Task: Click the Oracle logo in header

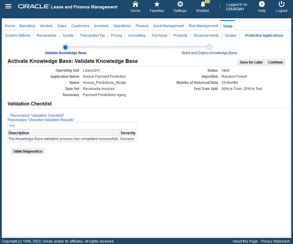Action: click(x=33, y=6)
